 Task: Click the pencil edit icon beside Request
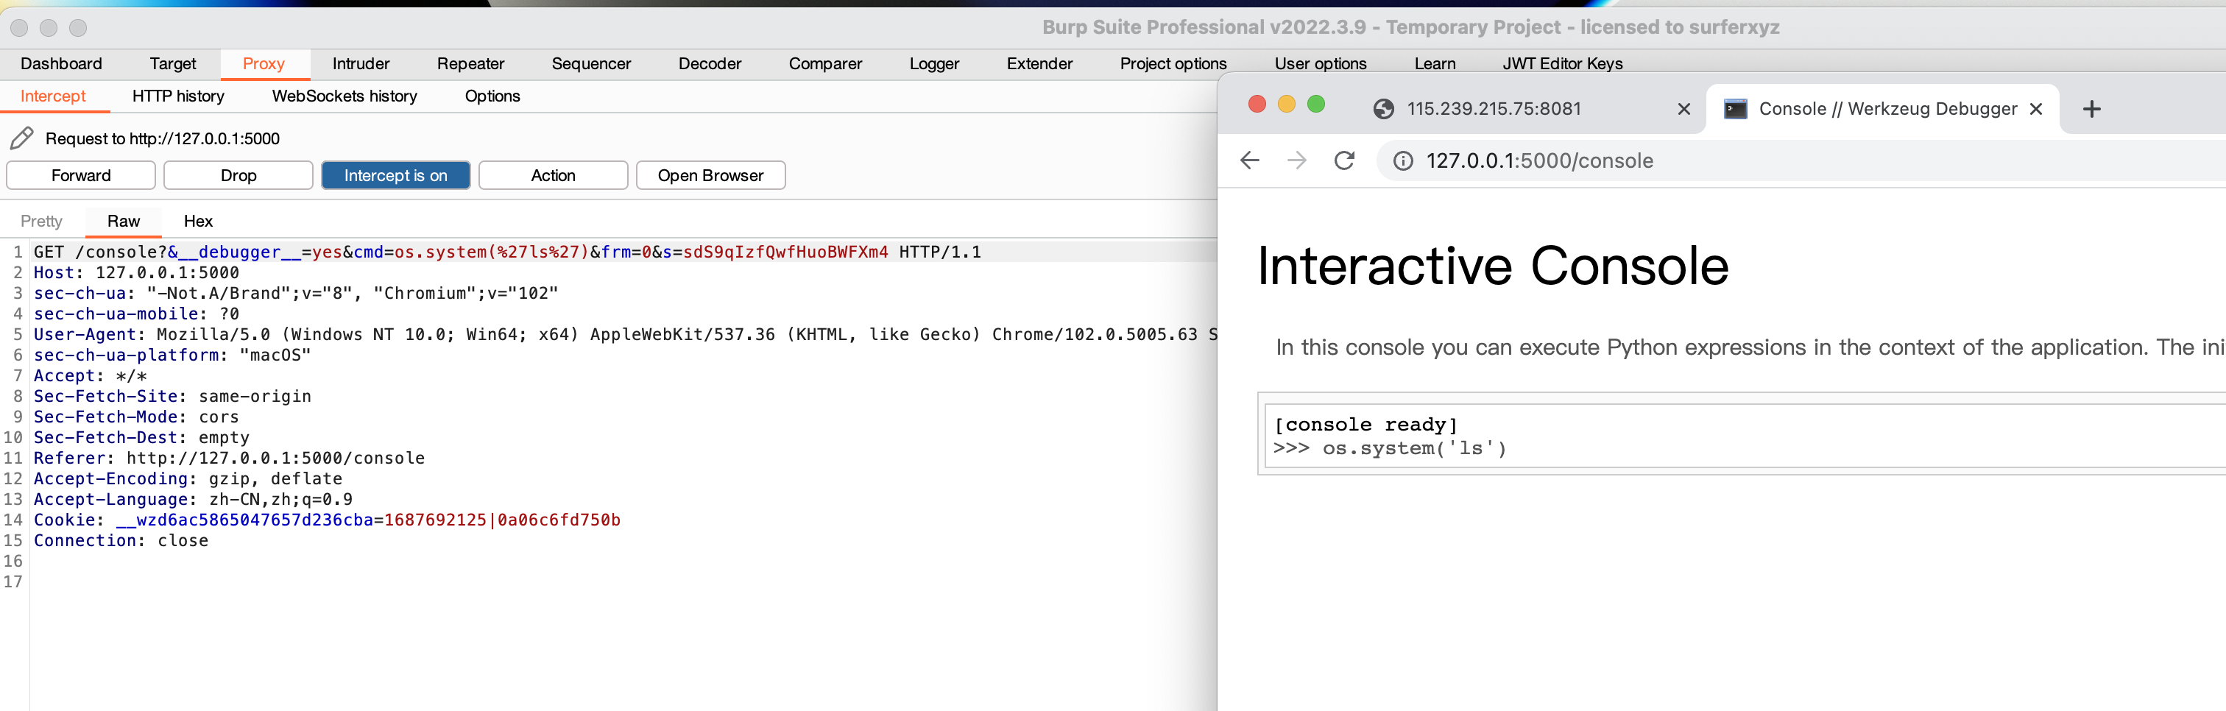pyautogui.click(x=21, y=138)
